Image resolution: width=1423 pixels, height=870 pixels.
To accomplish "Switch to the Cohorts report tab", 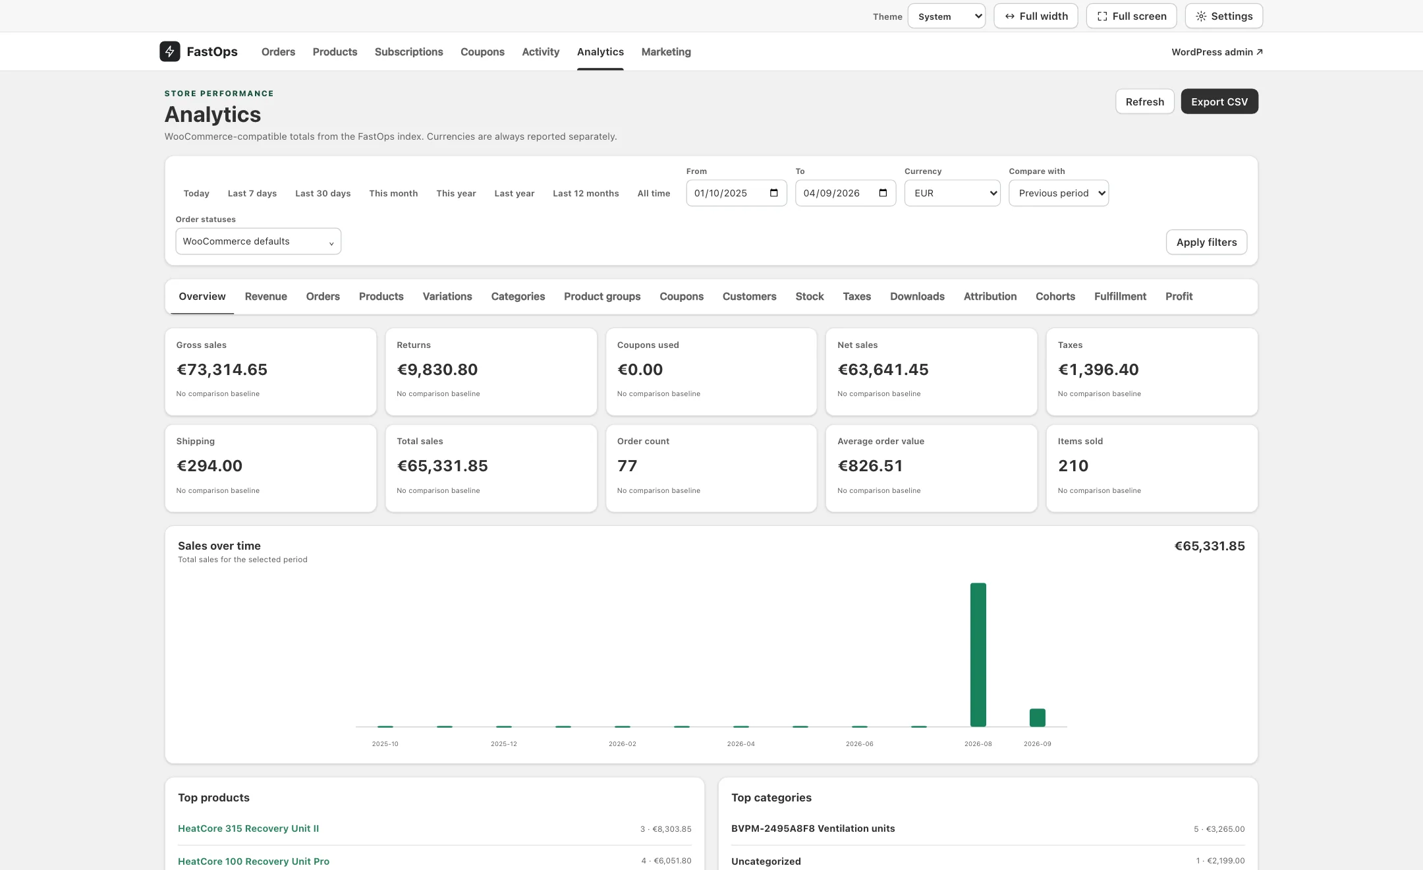I will [1055, 297].
